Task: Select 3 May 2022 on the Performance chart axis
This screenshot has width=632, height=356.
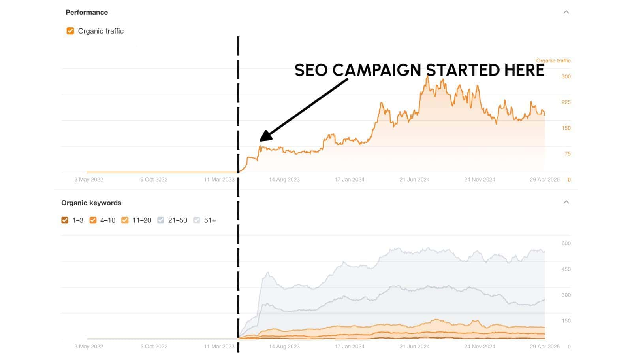Action: coord(88,180)
